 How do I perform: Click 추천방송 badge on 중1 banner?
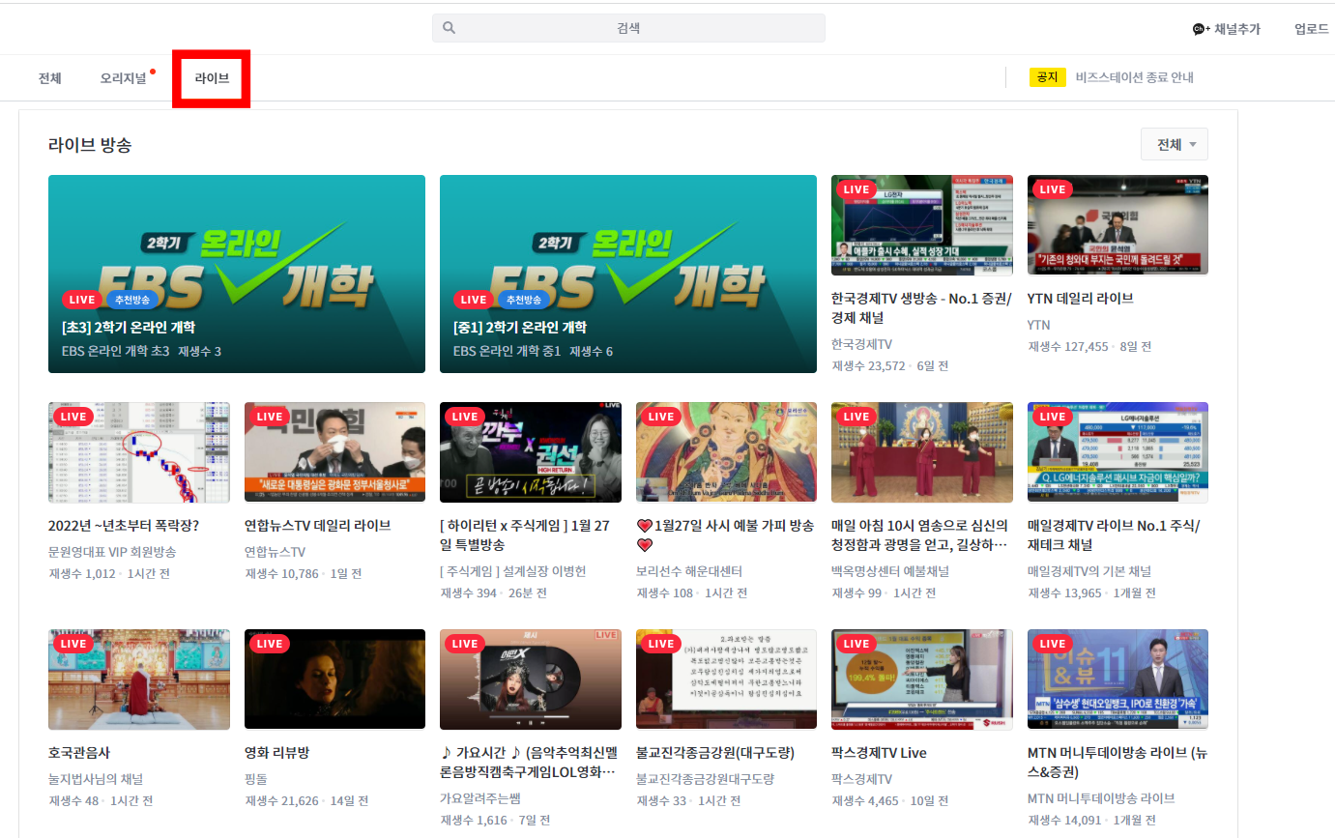pos(525,300)
